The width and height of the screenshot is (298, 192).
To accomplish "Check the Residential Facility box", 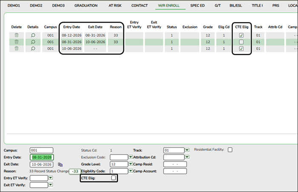I will [x=230, y=150].
